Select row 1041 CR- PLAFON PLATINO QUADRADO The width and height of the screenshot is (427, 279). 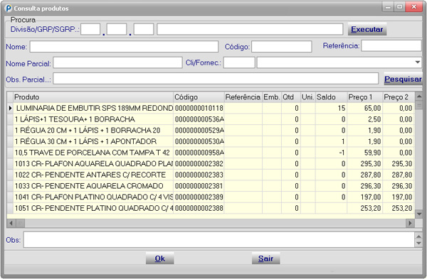[211, 197]
